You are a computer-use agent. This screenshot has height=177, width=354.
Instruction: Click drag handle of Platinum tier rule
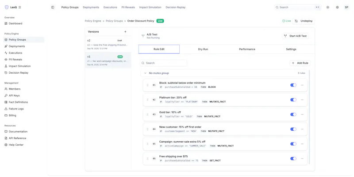pos(148,100)
